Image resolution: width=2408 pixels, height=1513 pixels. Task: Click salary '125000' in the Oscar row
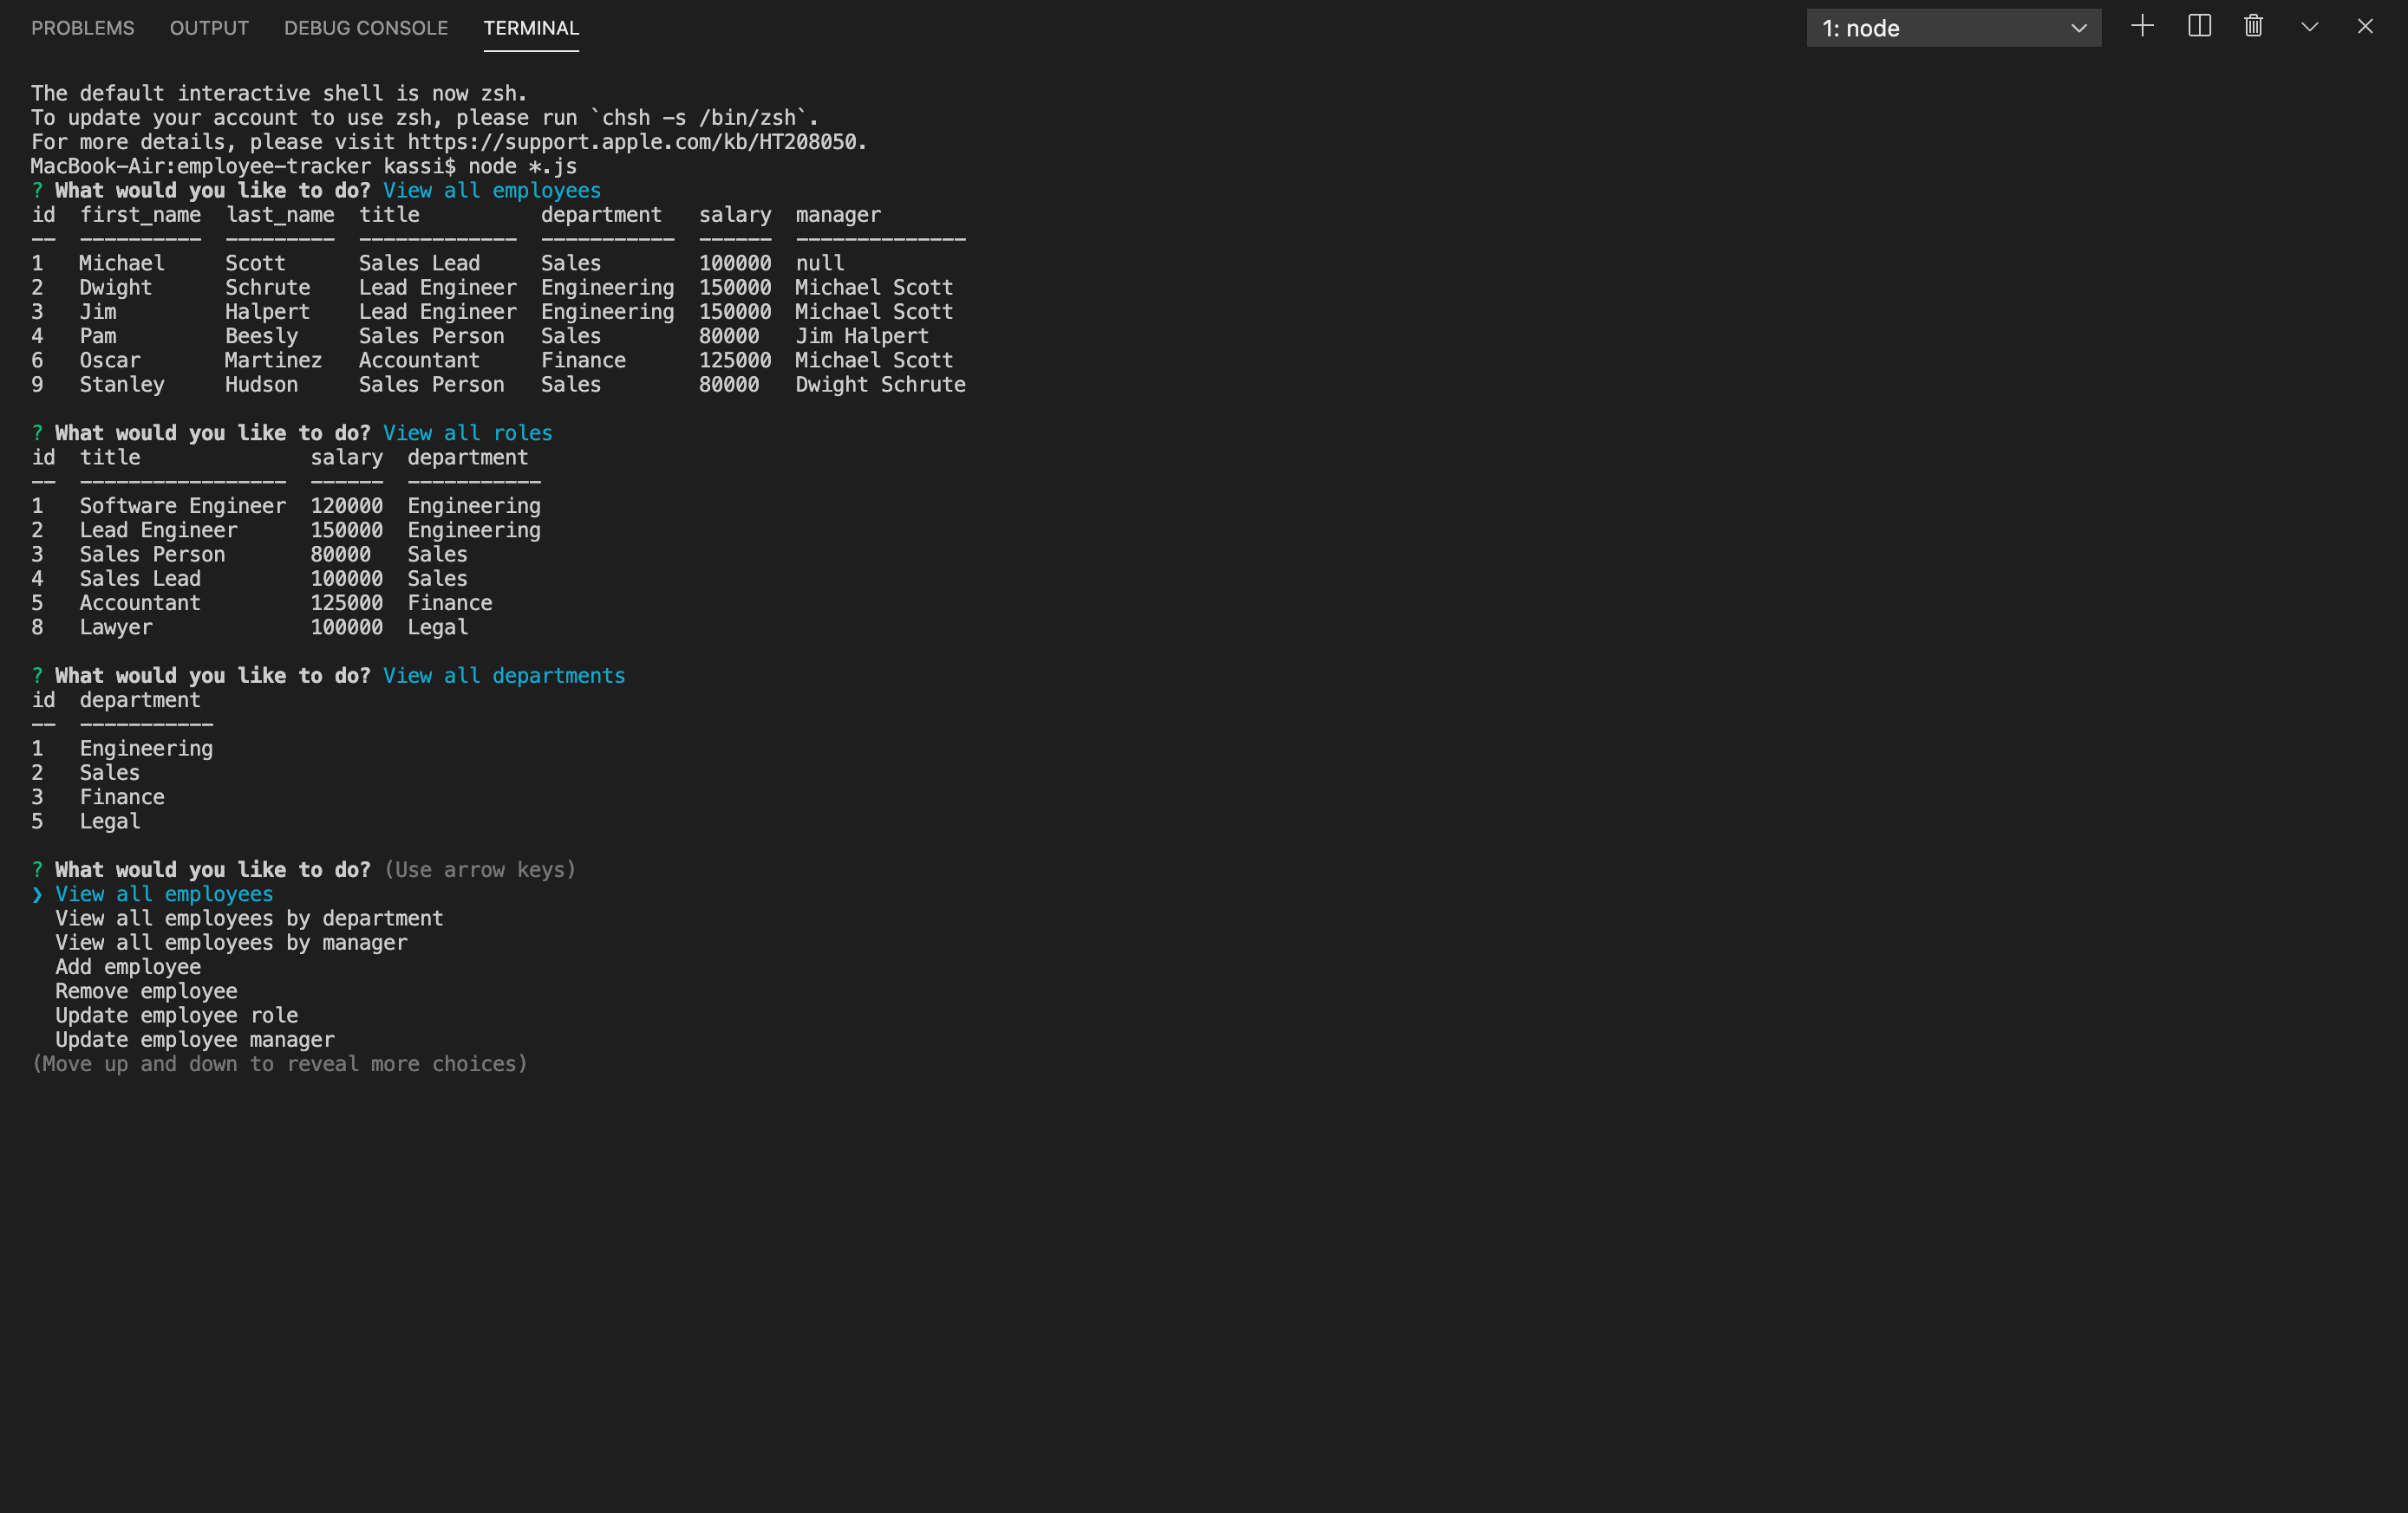(735, 360)
